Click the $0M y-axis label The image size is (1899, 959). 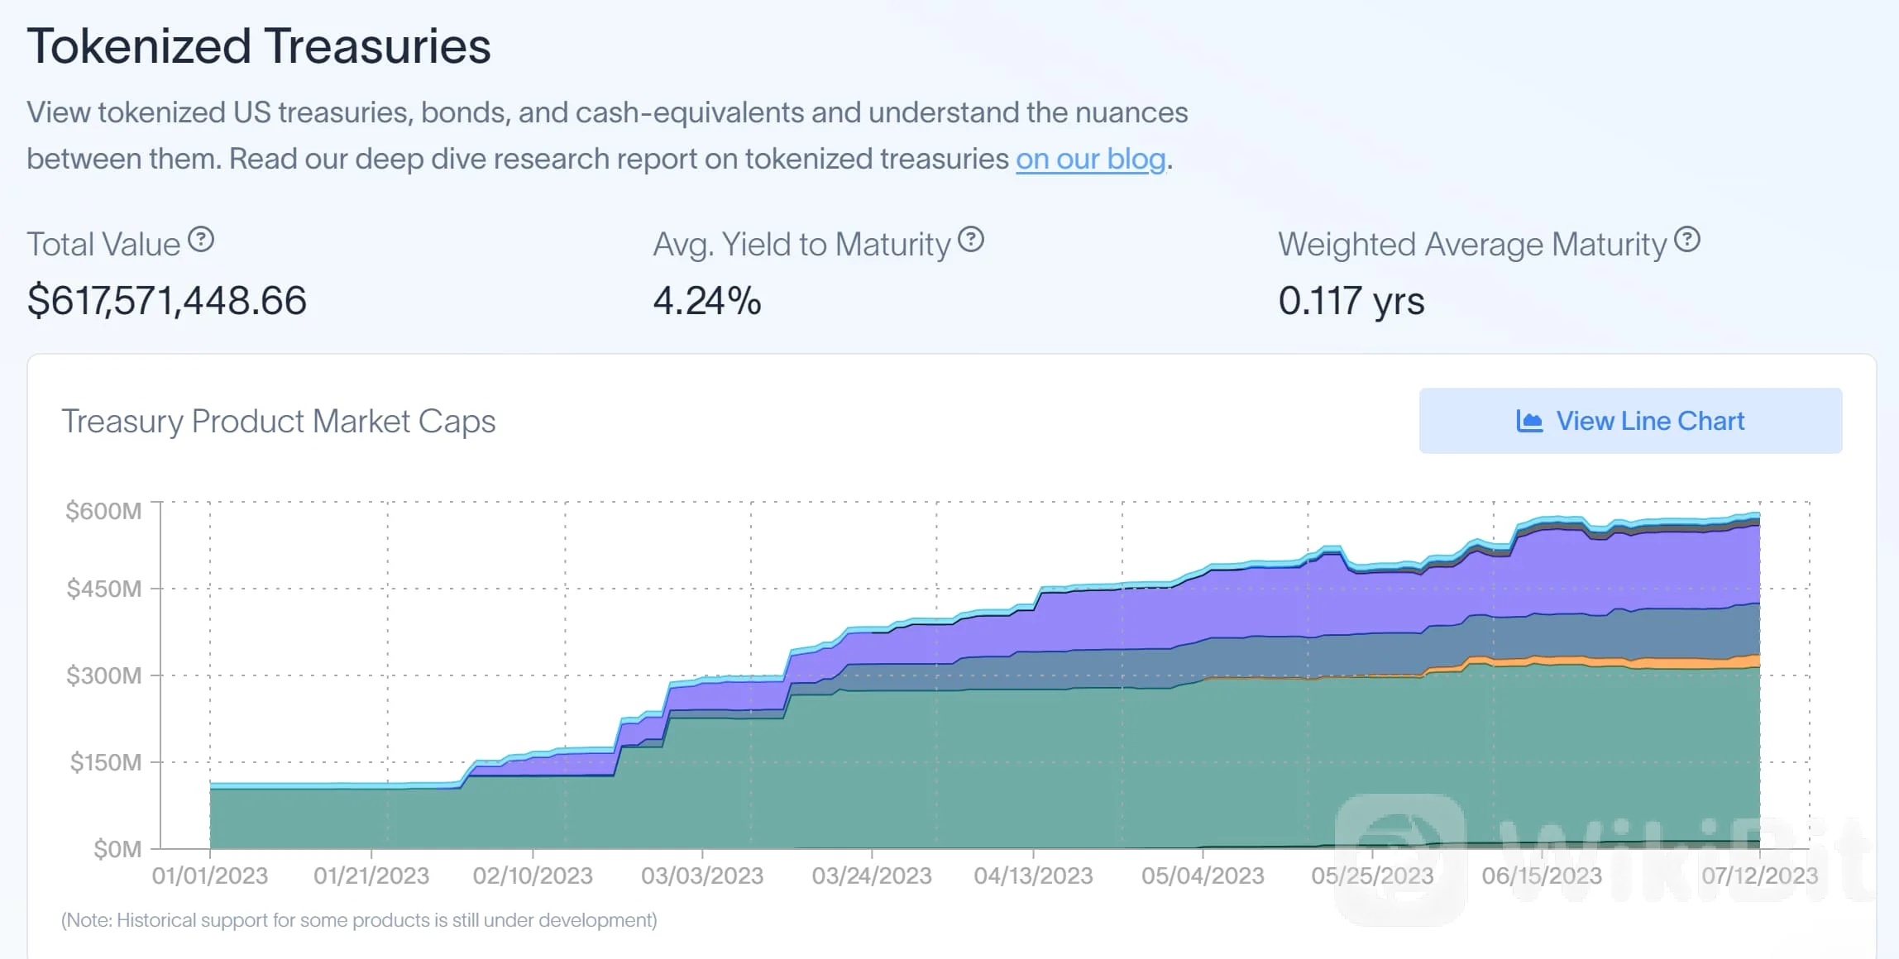coord(117,849)
